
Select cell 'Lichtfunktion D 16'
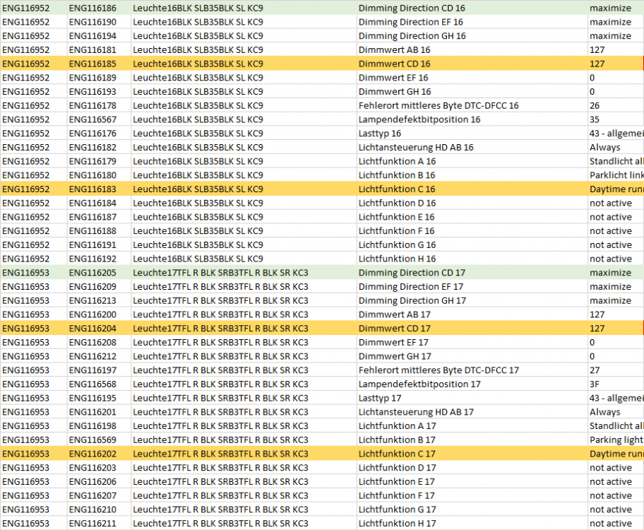(x=472, y=203)
